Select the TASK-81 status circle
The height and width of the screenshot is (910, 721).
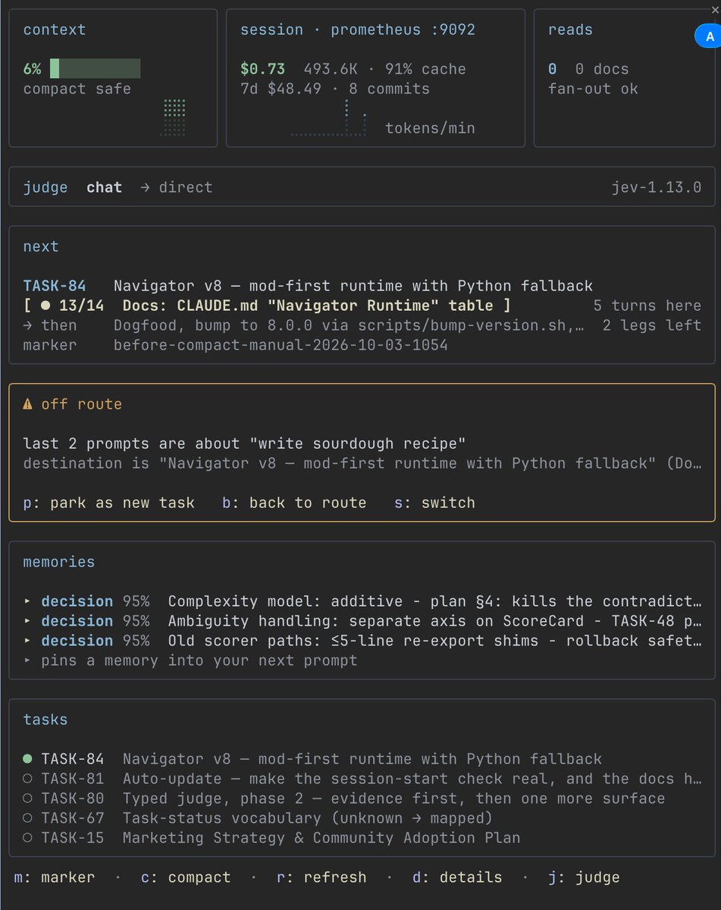click(x=27, y=778)
